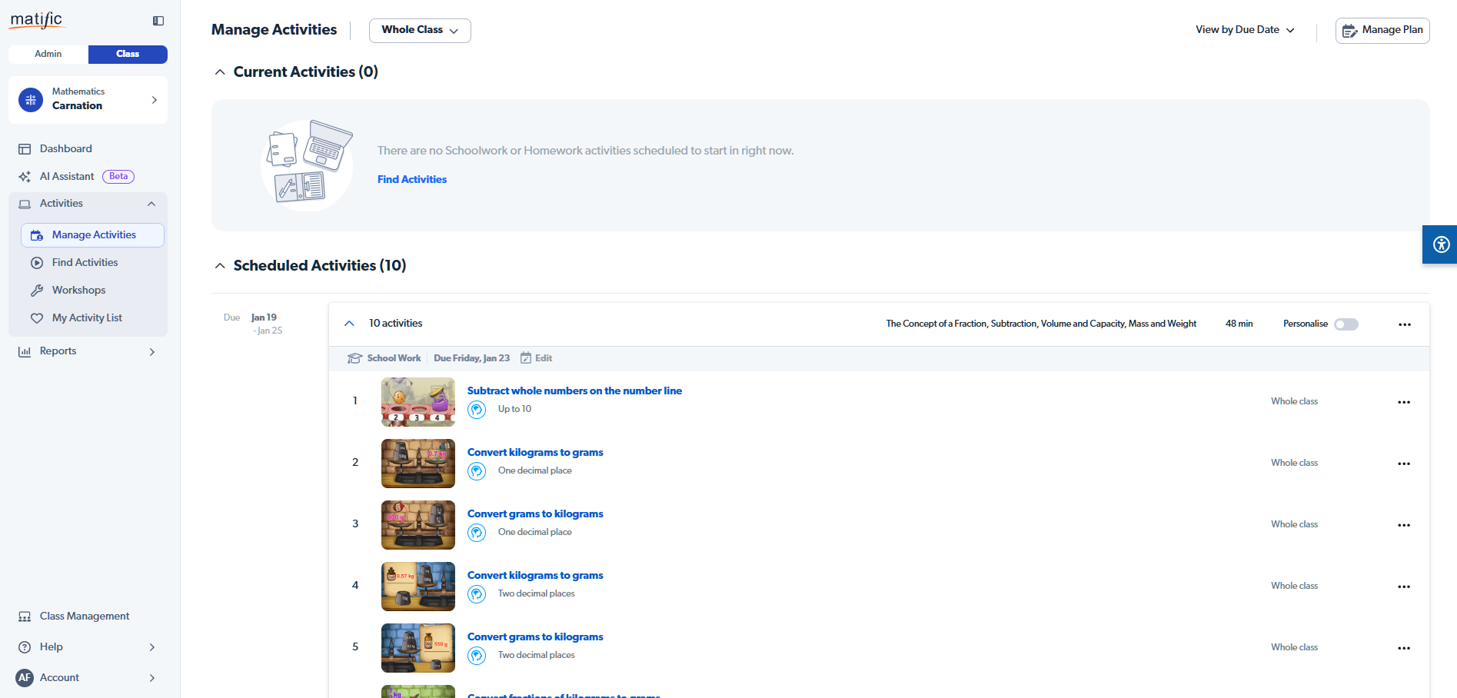Click the Manage Plan button
Image resolution: width=1457 pixels, height=698 pixels.
(1382, 30)
